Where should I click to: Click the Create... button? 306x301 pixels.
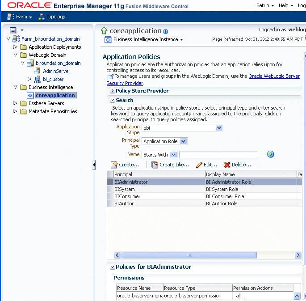(x=125, y=165)
